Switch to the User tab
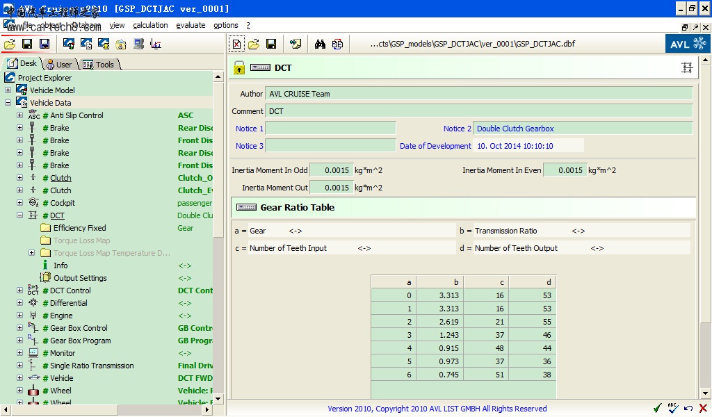Screen dimensions: 712x417 coord(60,65)
